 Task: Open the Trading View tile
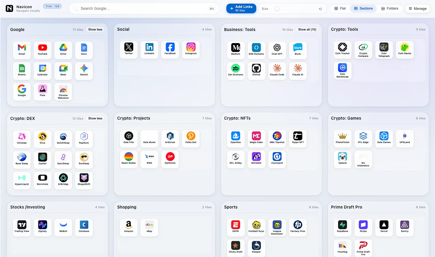22,228
